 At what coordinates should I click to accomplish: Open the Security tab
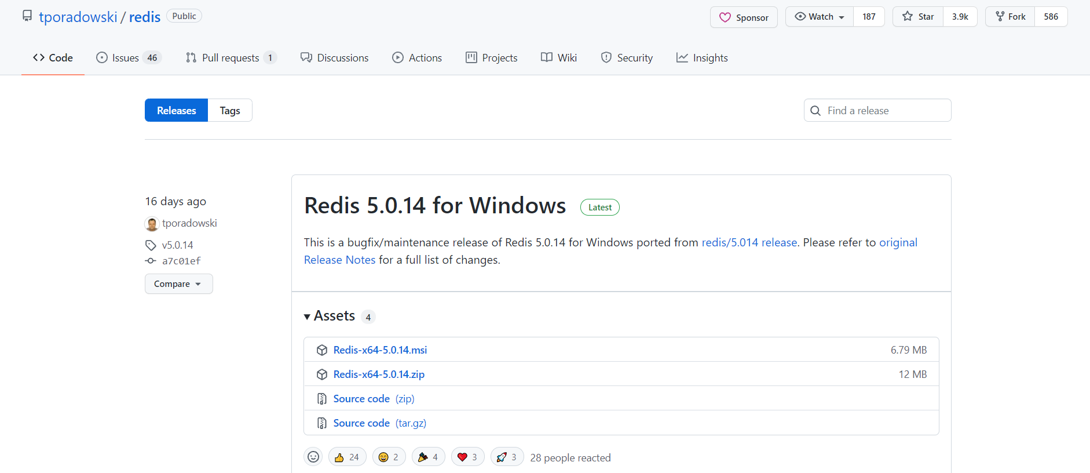[627, 58]
